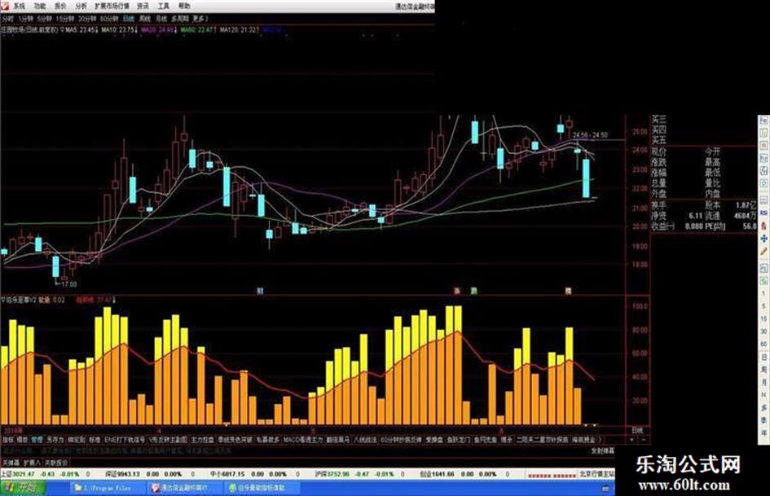Click the 北京行情主站 connection status
The height and width of the screenshot is (496, 770).
tap(596, 474)
